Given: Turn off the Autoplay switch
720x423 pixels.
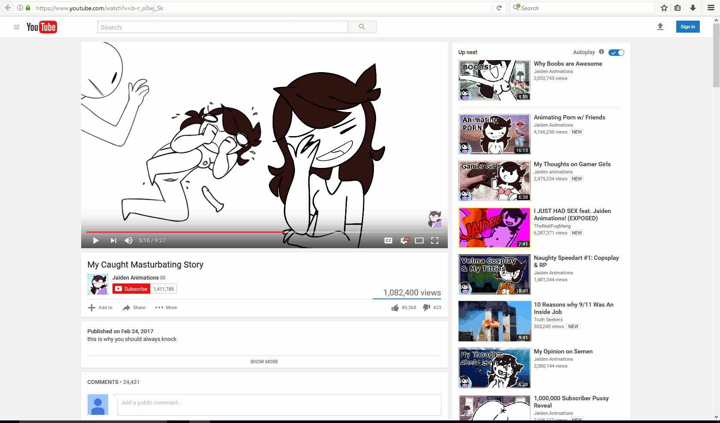Looking at the screenshot, I should (x=617, y=52).
